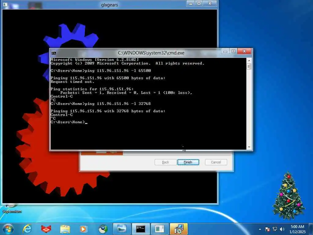
Task: Click the Show desktop strip at taskbar end
Action: 311,229
